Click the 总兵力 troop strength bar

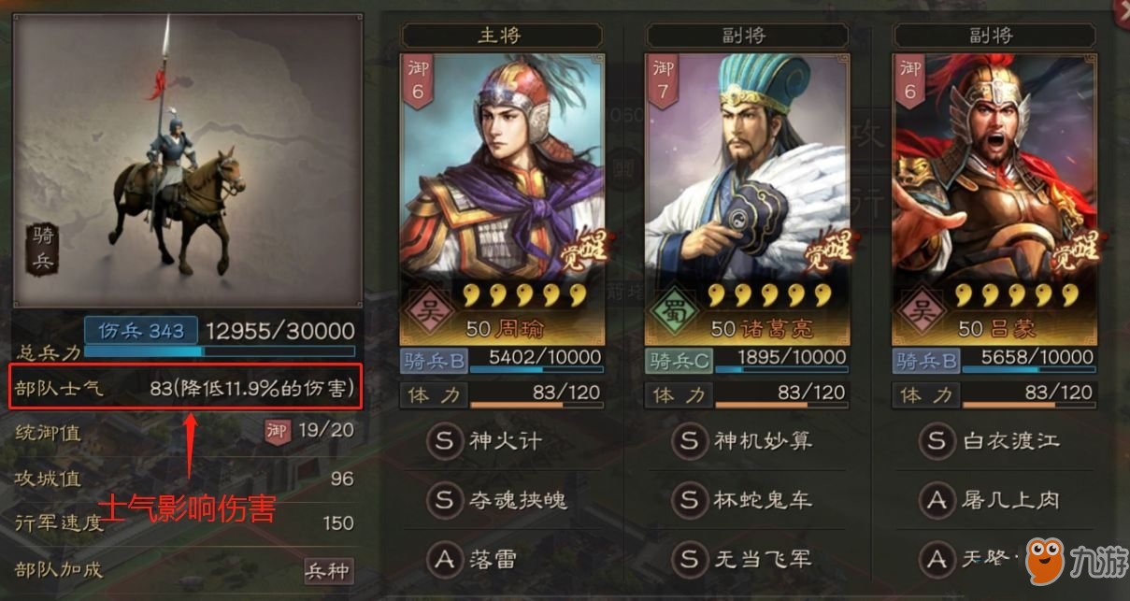(221, 352)
